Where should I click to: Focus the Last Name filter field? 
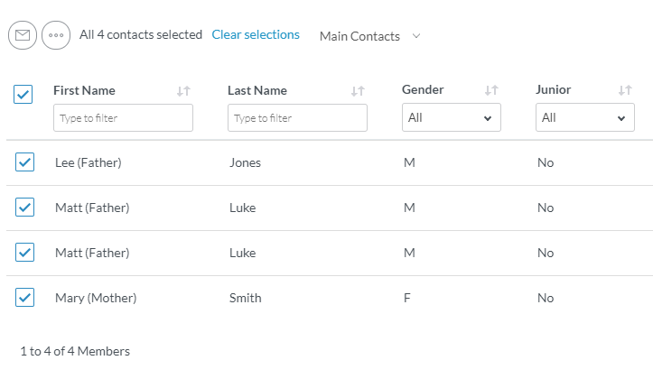pyautogui.click(x=297, y=118)
